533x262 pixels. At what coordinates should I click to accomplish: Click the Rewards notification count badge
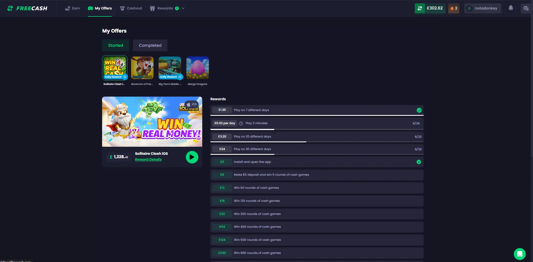(177, 8)
